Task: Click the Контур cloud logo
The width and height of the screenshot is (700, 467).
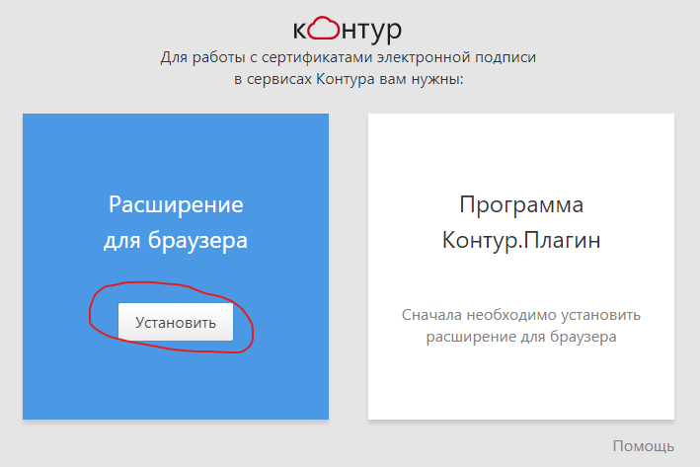Action: (x=348, y=30)
